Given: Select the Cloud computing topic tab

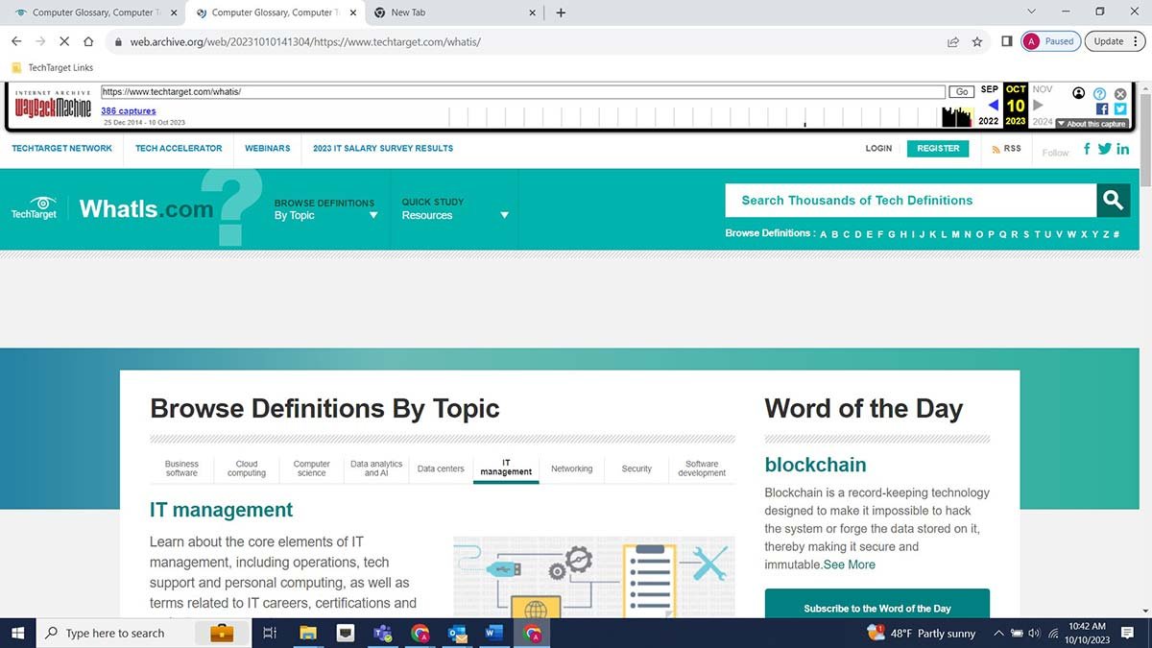Looking at the screenshot, I should [x=247, y=468].
